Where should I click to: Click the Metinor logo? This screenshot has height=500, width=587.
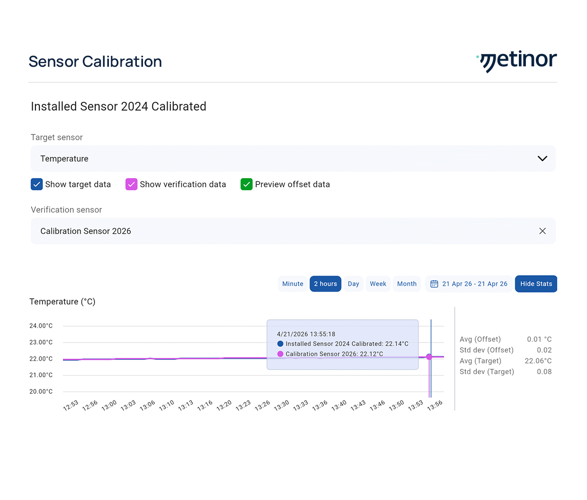point(517,61)
